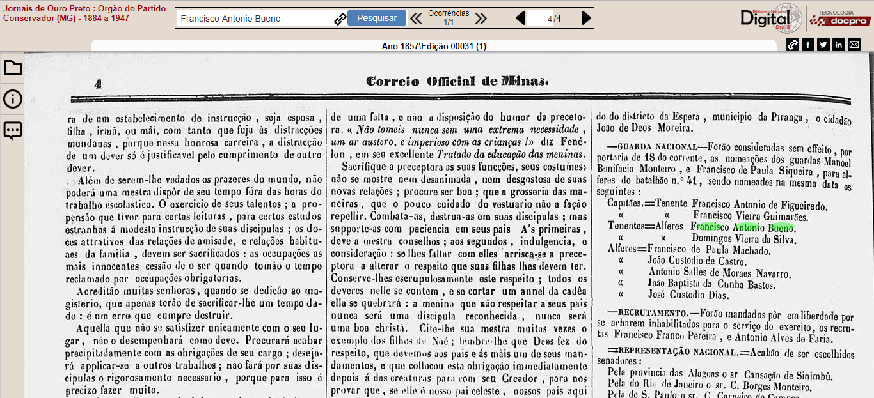Share page on LinkedIn
This screenshot has height=398, width=874.
pyautogui.click(x=839, y=45)
